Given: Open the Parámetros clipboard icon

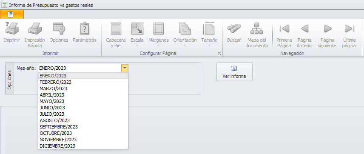Looking at the screenshot, I should tap(85, 29).
